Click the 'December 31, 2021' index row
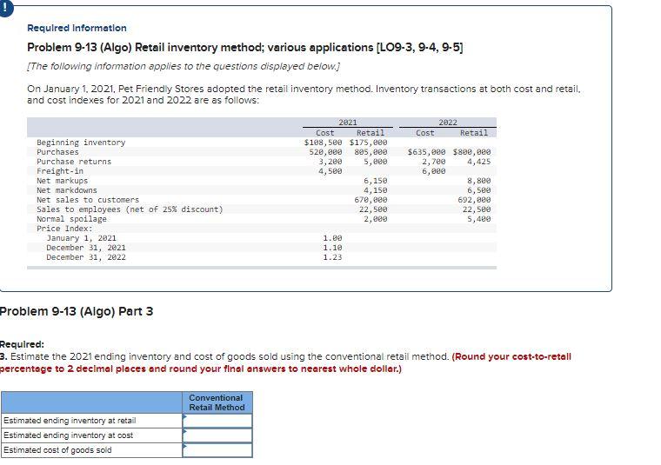Viewport: 661px width, 465px height. [86, 248]
